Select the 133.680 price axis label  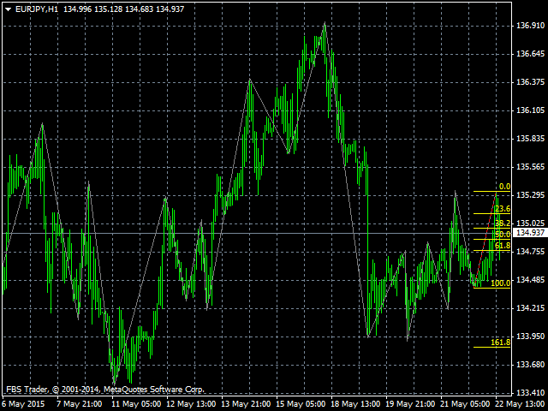(530, 365)
